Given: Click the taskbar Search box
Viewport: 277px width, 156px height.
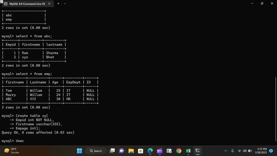Looking at the screenshot, I should (x=96, y=151).
